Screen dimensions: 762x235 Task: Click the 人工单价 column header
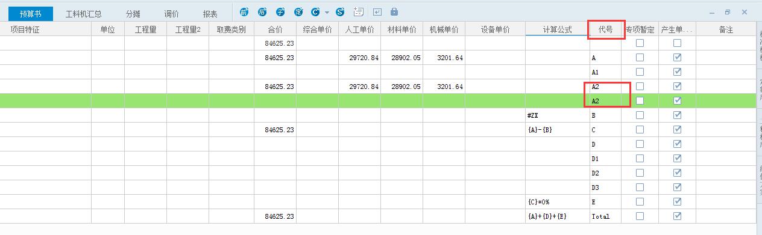pyautogui.click(x=359, y=29)
